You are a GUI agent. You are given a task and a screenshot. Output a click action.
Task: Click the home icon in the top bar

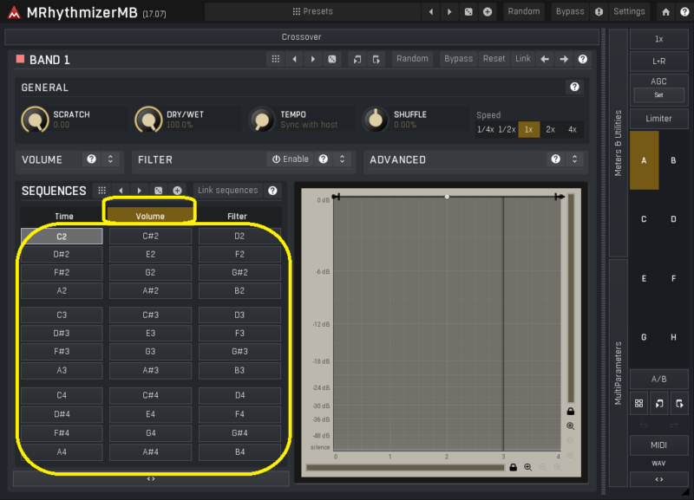(x=665, y=12)
